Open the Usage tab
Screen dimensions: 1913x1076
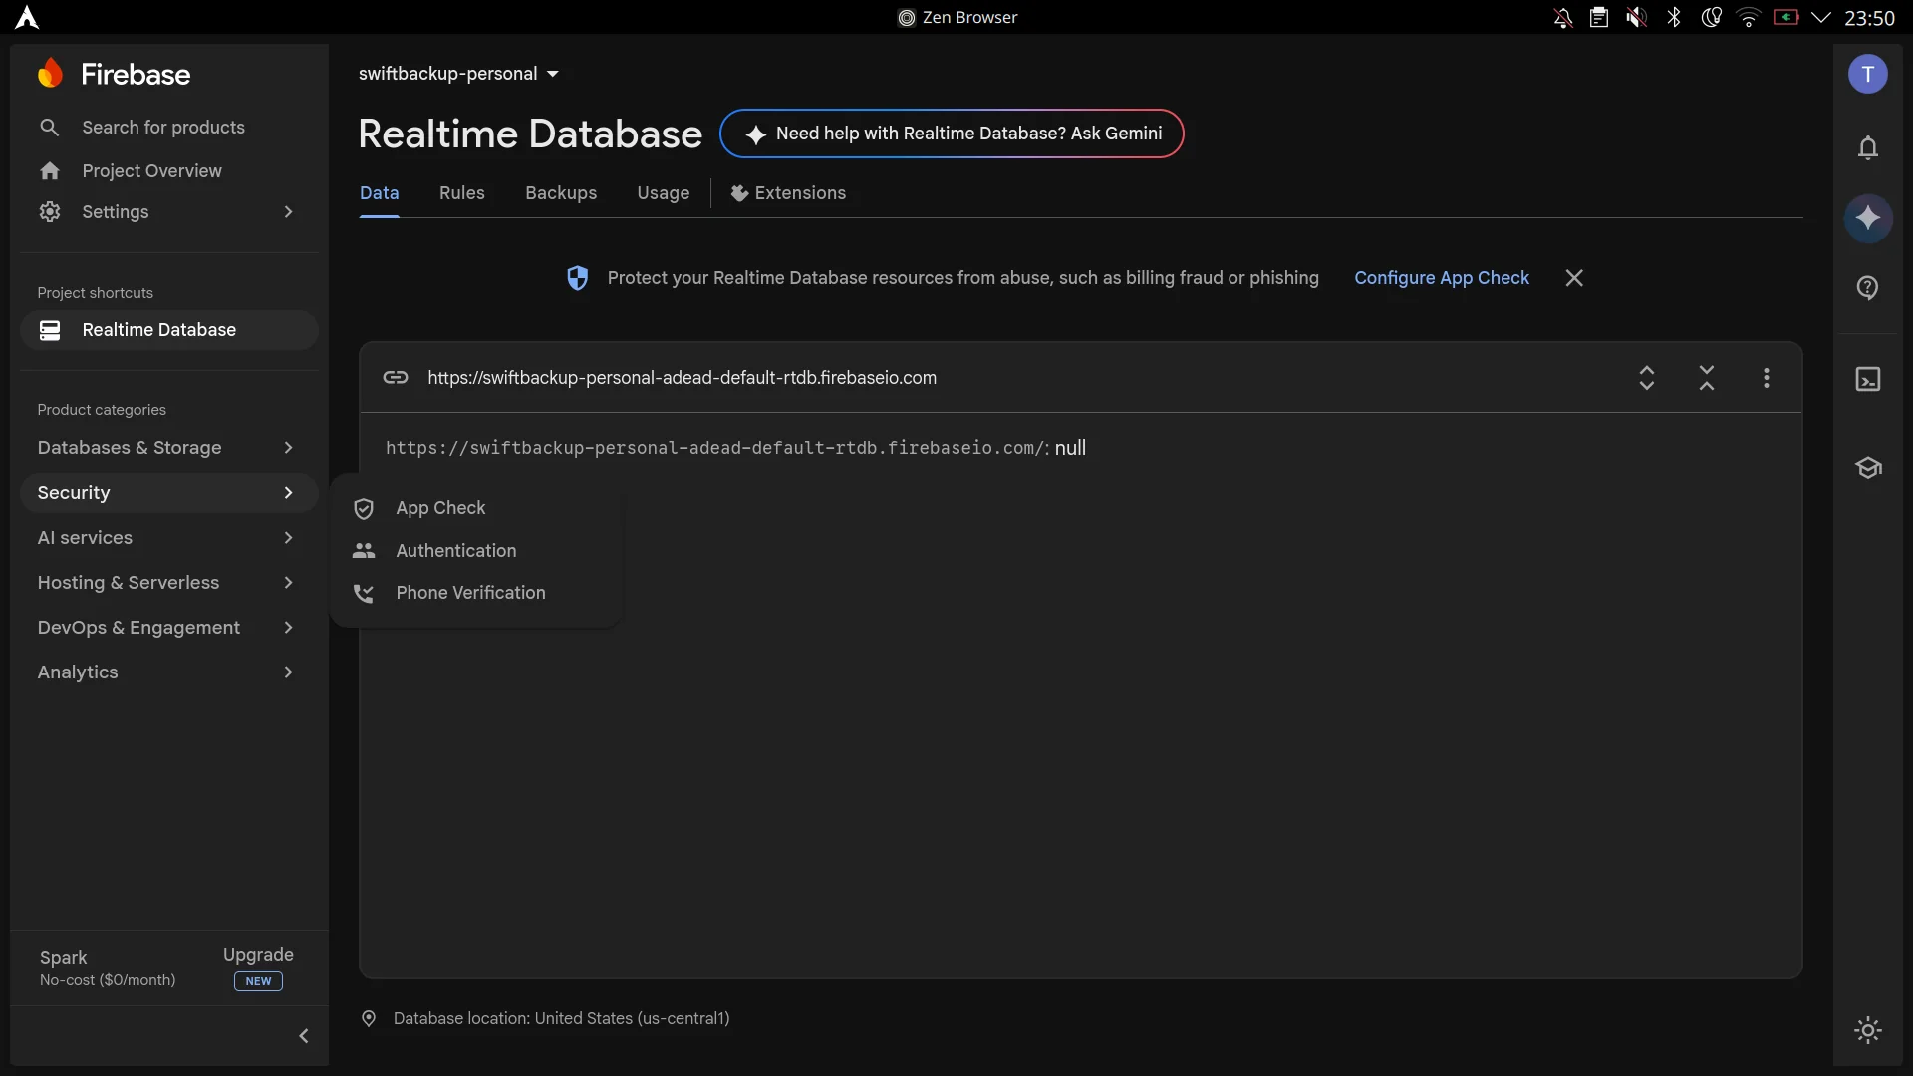664,193
